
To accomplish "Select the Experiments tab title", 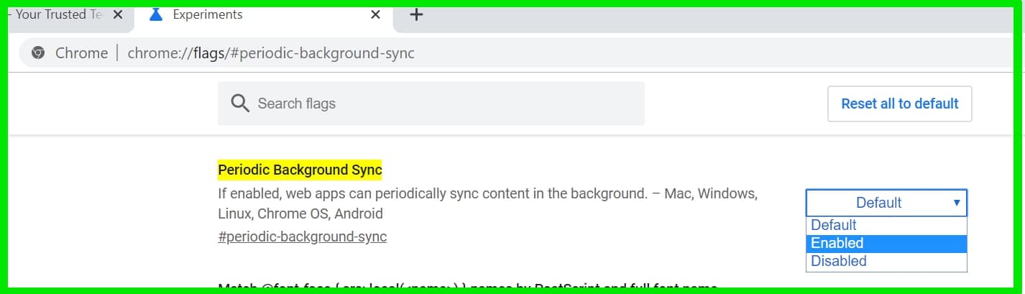I will (208, 14).
